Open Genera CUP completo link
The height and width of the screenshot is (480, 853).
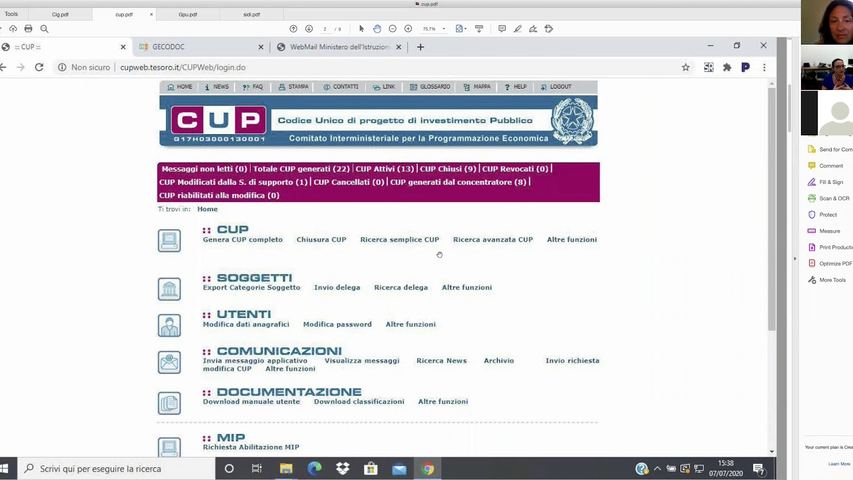[243, 239]
